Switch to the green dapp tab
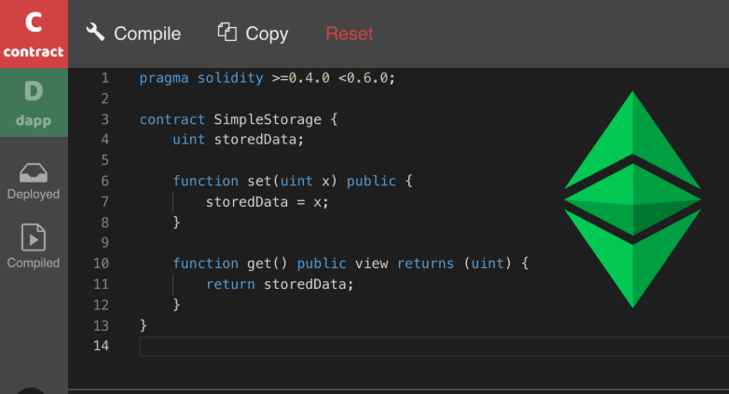This screenshot has width=729, height=394. [34, 102]
